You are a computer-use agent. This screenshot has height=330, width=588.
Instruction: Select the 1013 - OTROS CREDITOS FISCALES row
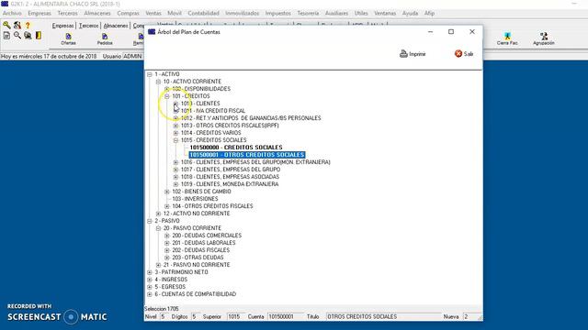[230, 126]
